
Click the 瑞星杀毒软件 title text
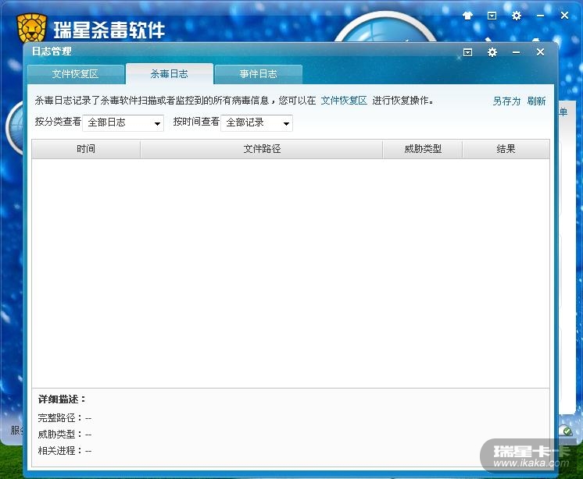coord(109,30)
